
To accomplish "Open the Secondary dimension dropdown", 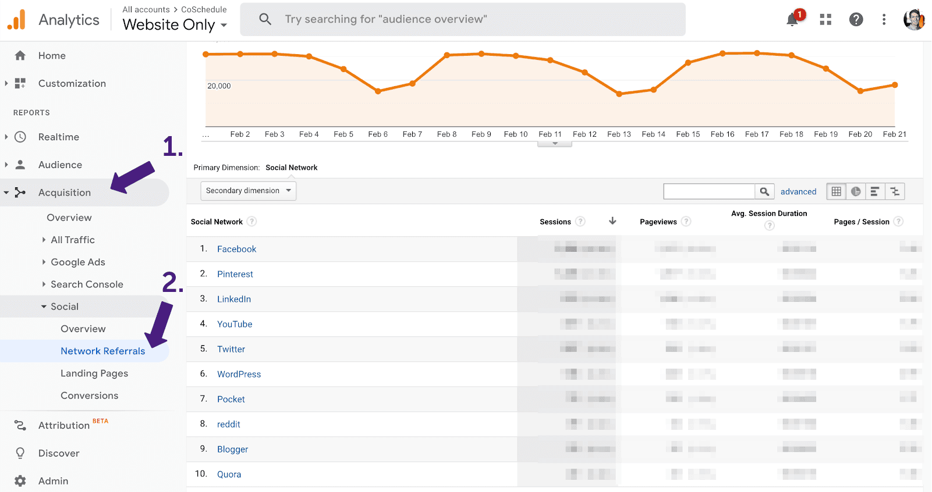I will coord(249,191).
